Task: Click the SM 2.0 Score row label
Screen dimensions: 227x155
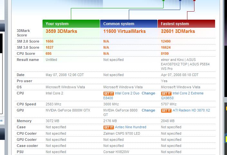Action: (28, 41)
